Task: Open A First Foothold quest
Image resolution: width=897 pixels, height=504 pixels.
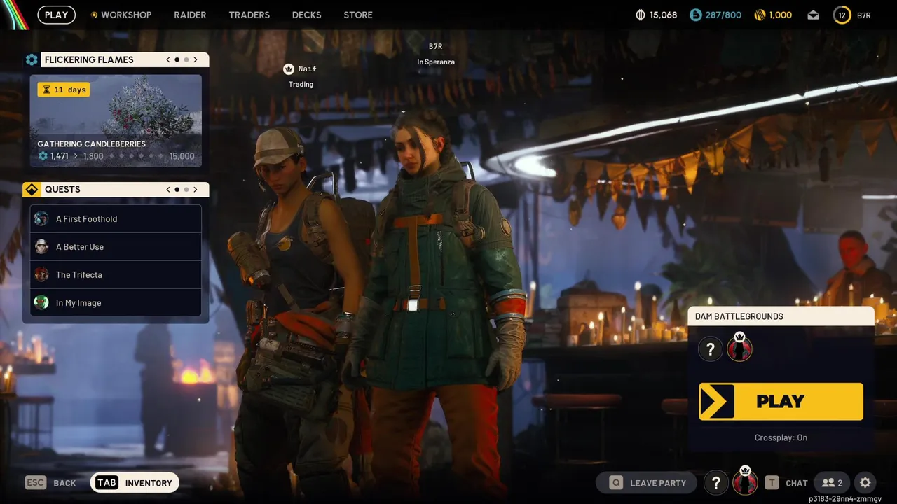Action: click(x=116, y=218)
